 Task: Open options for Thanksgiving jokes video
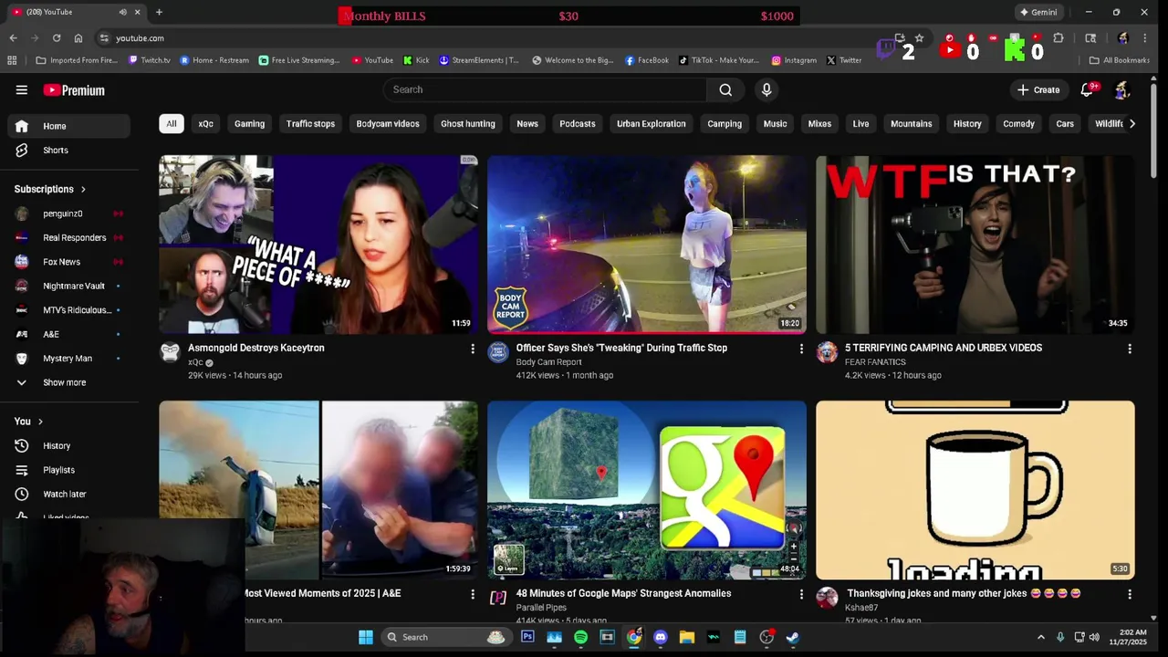1130,594
